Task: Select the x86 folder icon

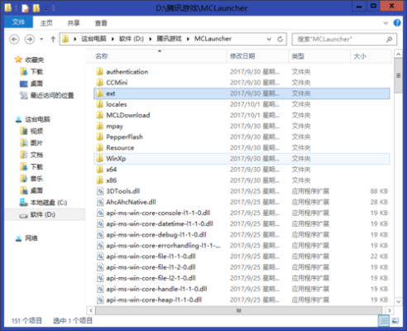Action: [100, 180]
